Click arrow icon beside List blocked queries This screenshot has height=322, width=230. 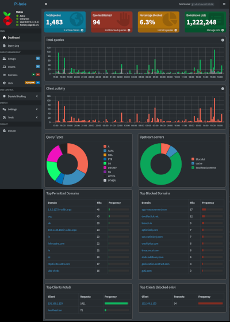129,30
